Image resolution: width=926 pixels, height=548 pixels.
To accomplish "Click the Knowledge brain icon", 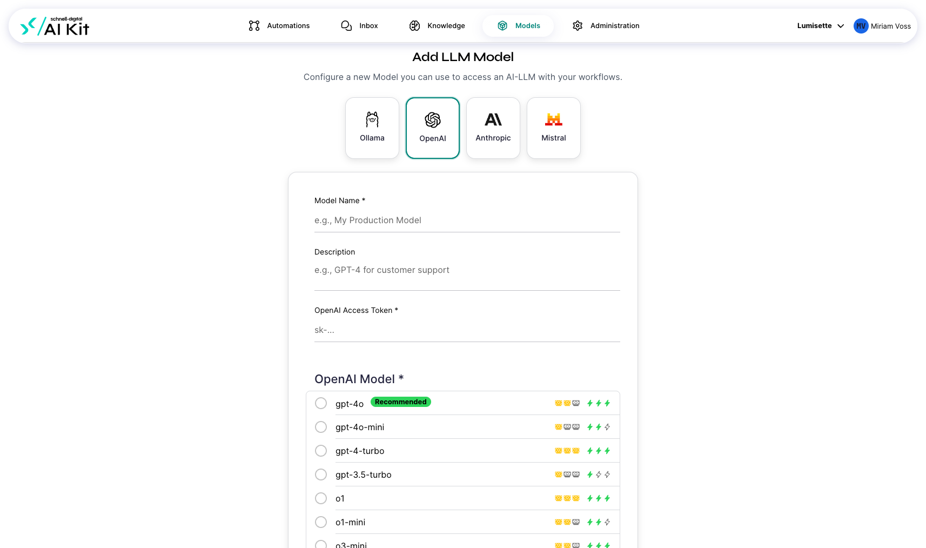I will 414,25.
